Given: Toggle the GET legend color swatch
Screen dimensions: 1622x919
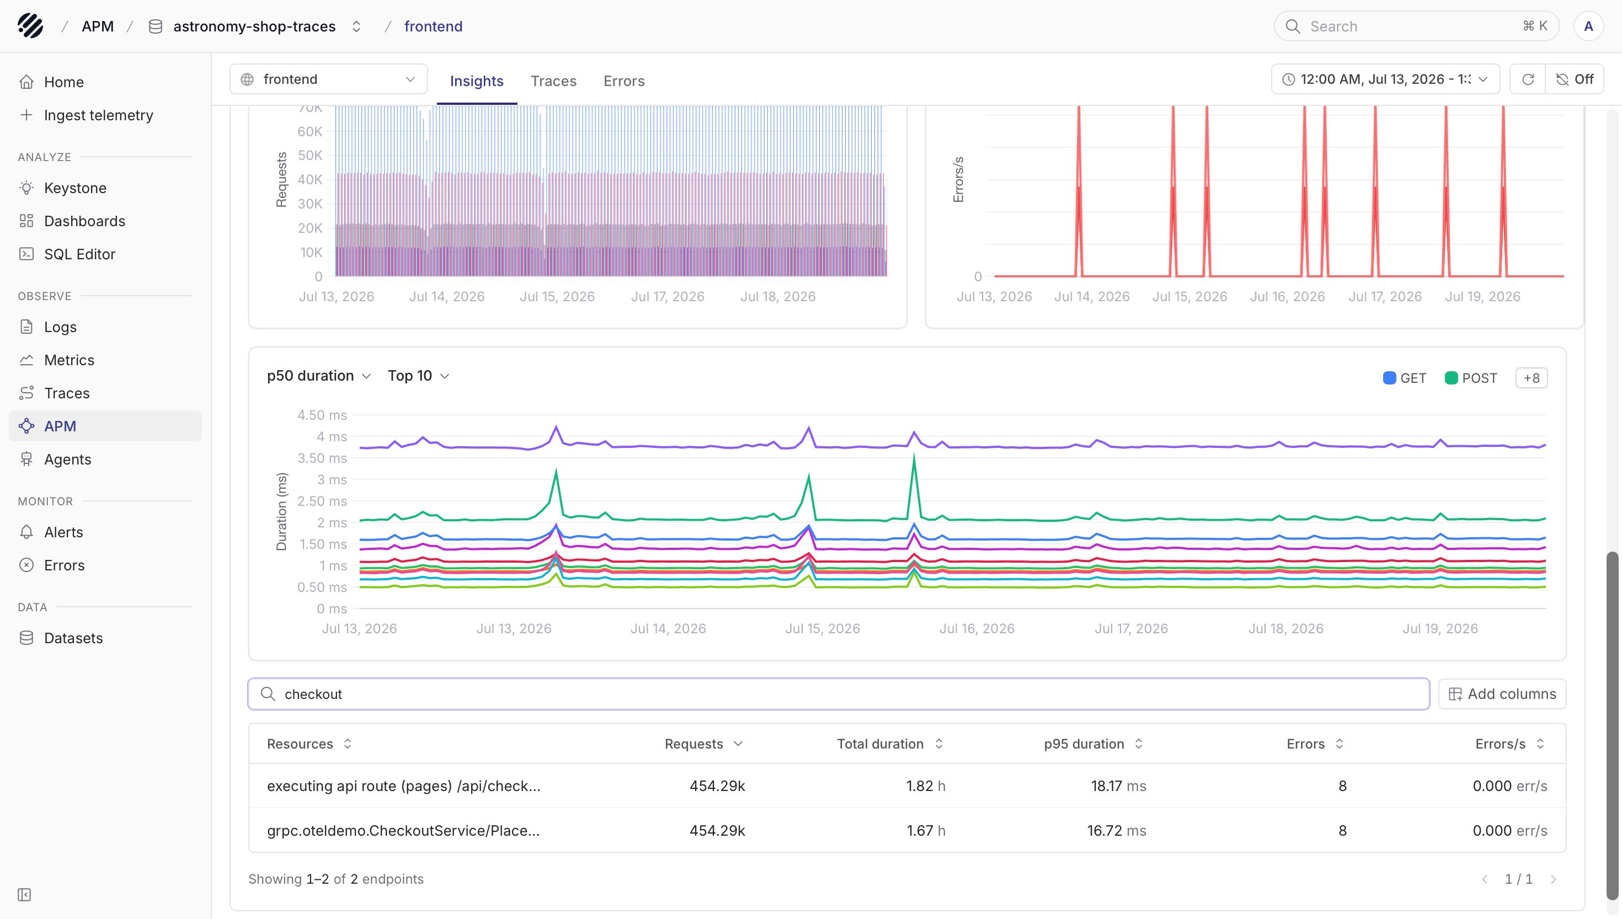Looking at the screenshot, I should (x=1389, y=378).
